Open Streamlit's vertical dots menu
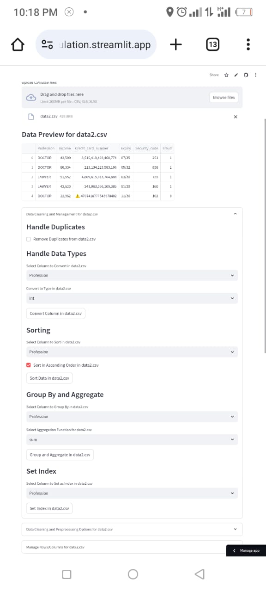The height and width of the screenshot is (592, 266). pyautogui.click(x=255, y=75)
